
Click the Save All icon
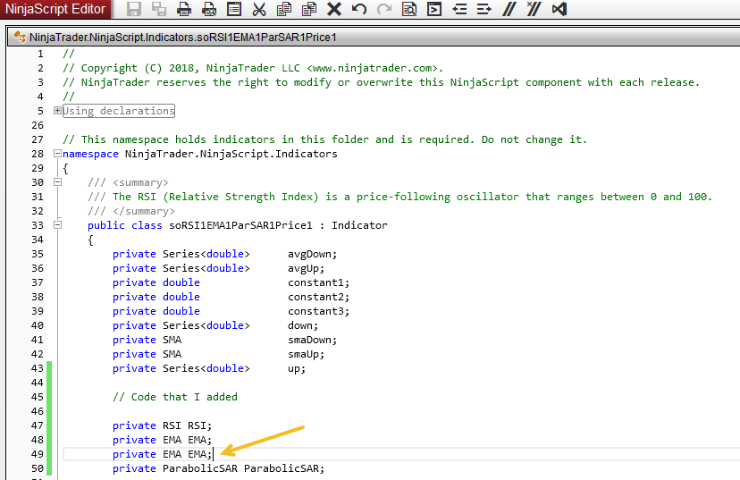159,9
